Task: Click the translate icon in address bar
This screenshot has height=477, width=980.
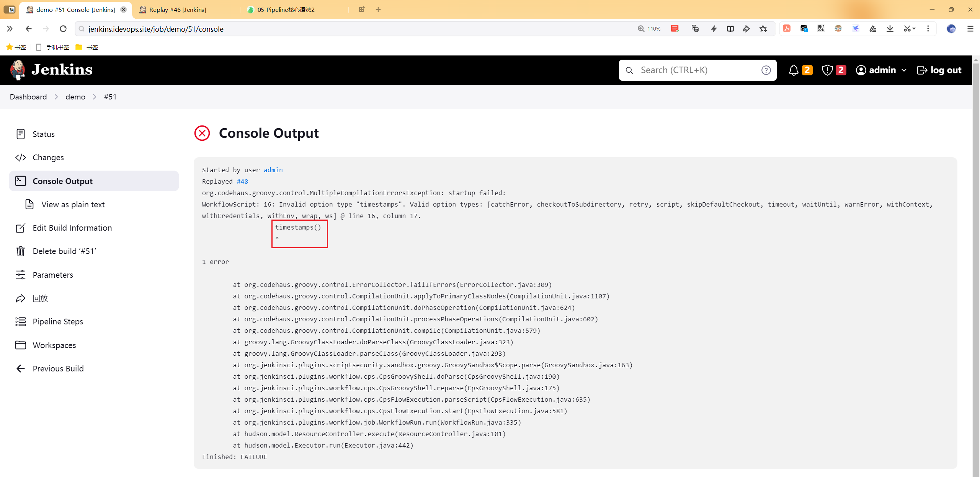Action: (x=695, y=29)
